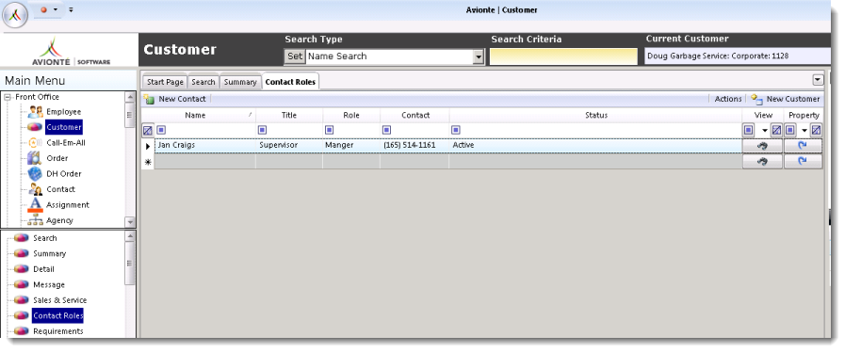Screen dimensions: 845x352
Task: Click the New Contact button label
Action: click(x=182, y=99)
